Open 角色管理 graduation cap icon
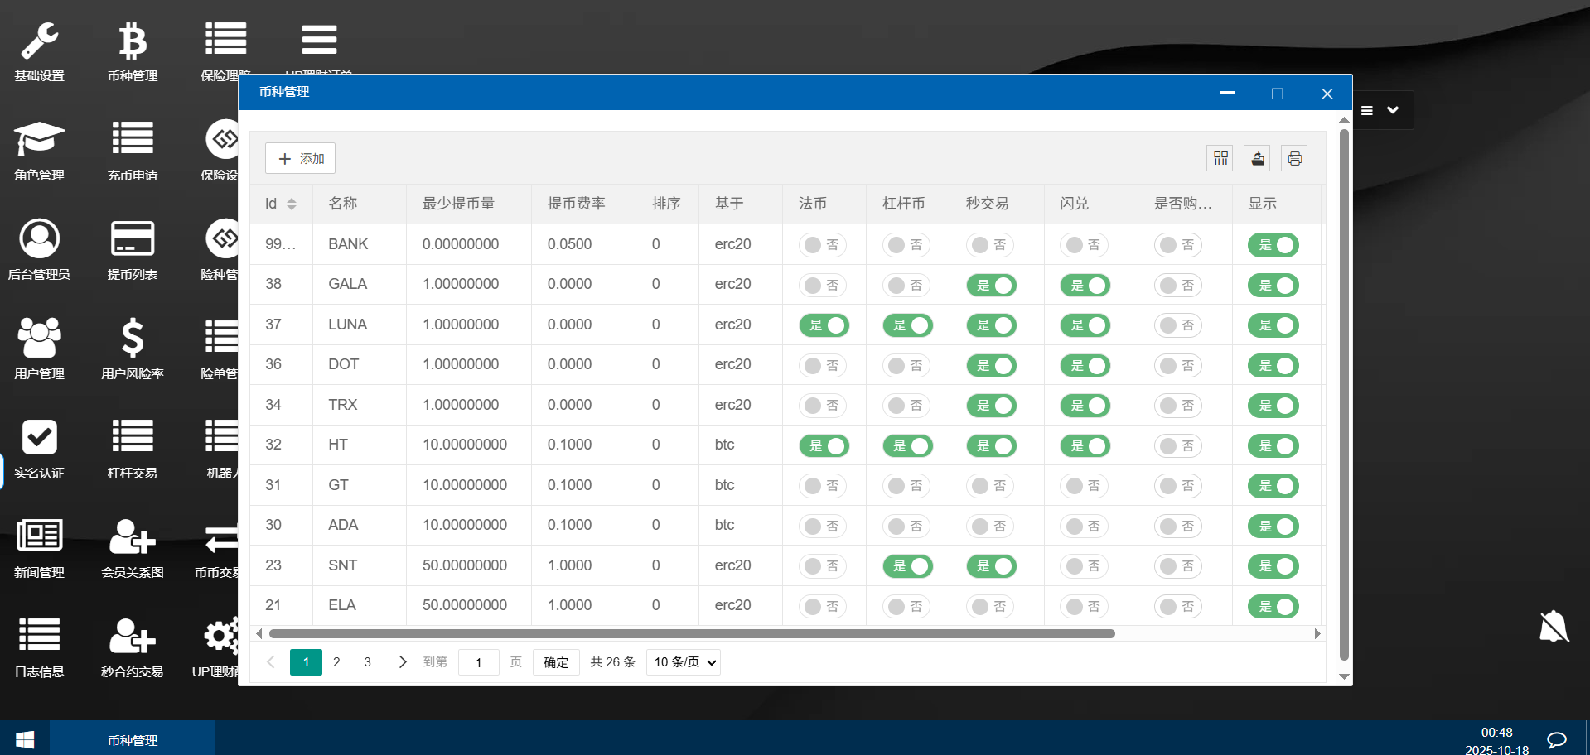The image size is (1590, 755). [39, 140]
